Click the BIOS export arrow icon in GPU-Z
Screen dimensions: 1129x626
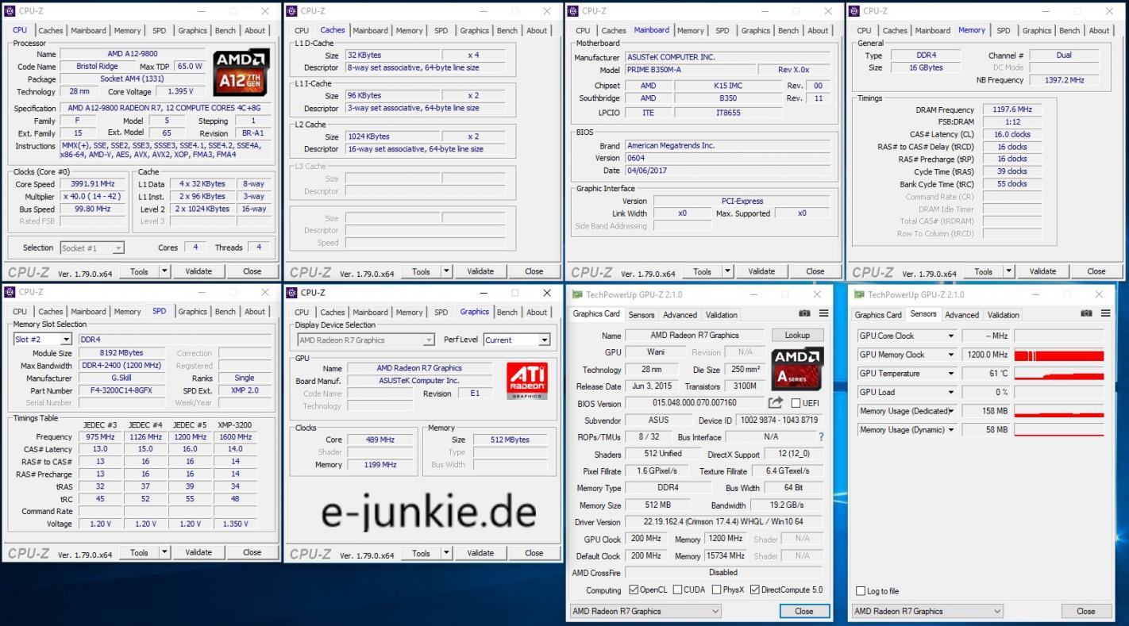tap(776, 403)
